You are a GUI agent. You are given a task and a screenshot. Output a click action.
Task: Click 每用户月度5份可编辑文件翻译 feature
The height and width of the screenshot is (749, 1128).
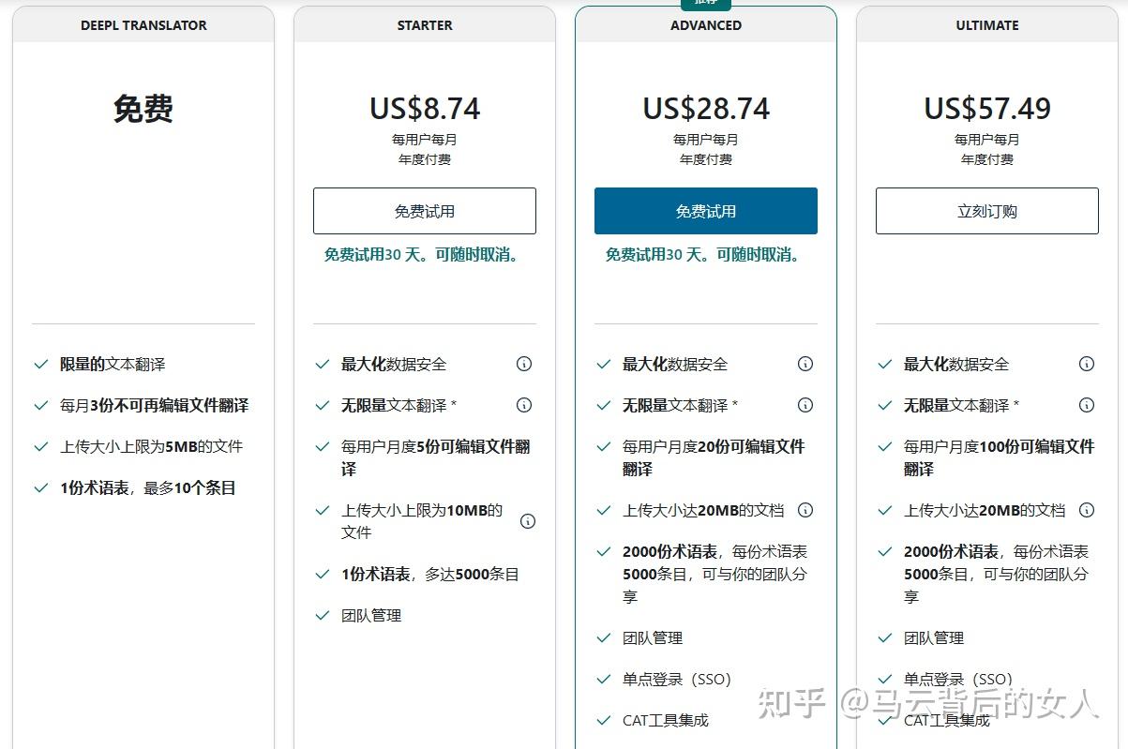(436, 457)
